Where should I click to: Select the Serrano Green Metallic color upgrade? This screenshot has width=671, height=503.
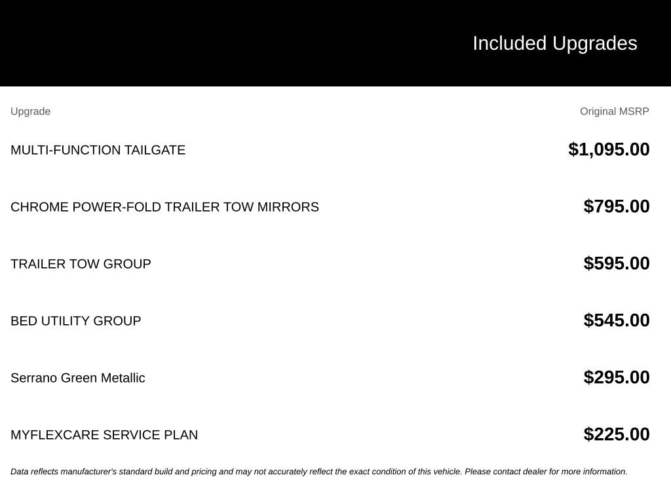pos(78,378)
